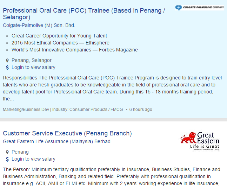
Task: Click Great Career Opportunity for Young Talent bullet
Action: 59,36
